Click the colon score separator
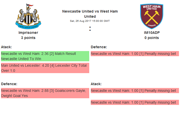 90,29
